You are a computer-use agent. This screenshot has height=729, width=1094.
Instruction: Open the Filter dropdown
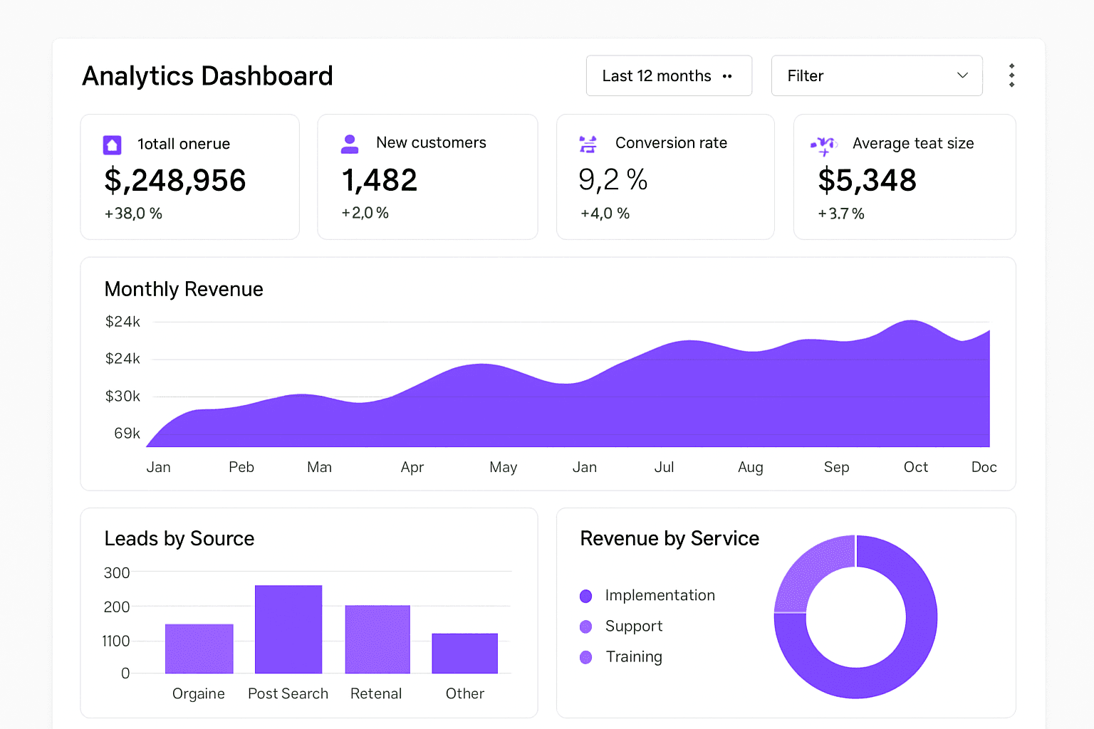click(x=877, y=75)
